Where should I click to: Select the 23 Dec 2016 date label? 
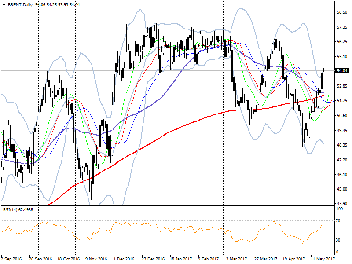coord(153,259)
